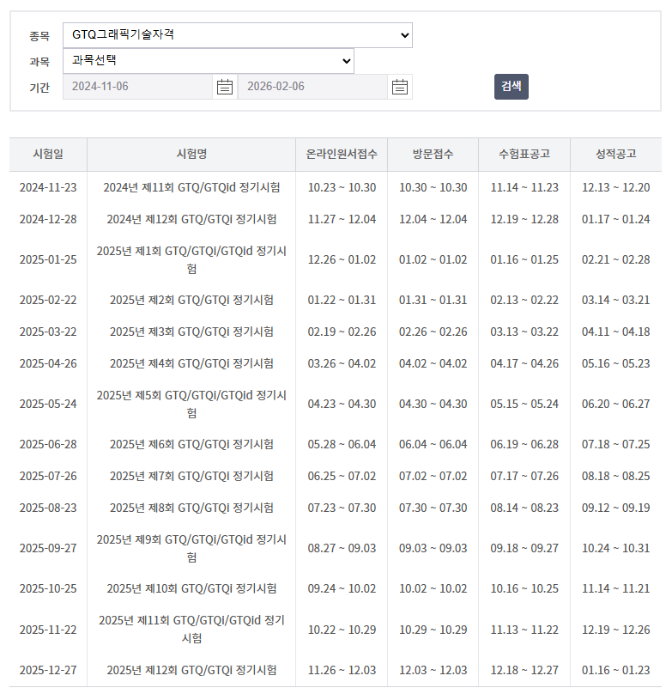Click the 시험일 column header

tap(48, 154)
